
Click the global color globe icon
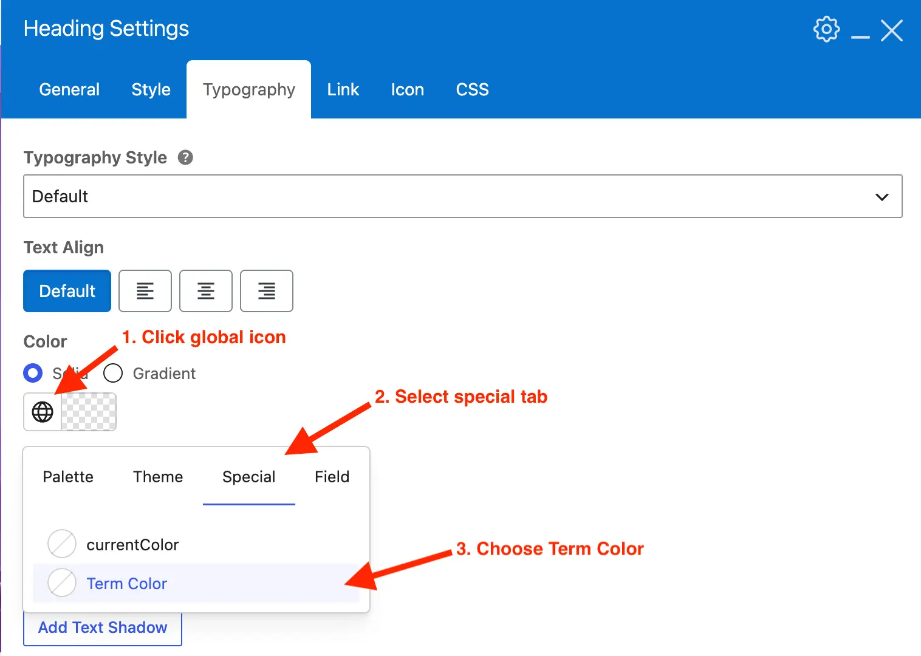click(x=43, y=412)
